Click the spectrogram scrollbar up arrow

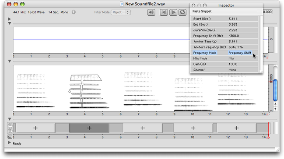coord(275,104)
